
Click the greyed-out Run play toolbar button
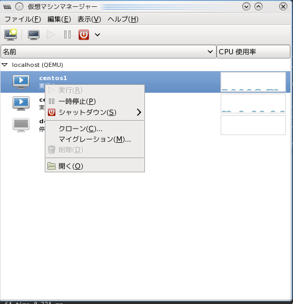[51, 35]
